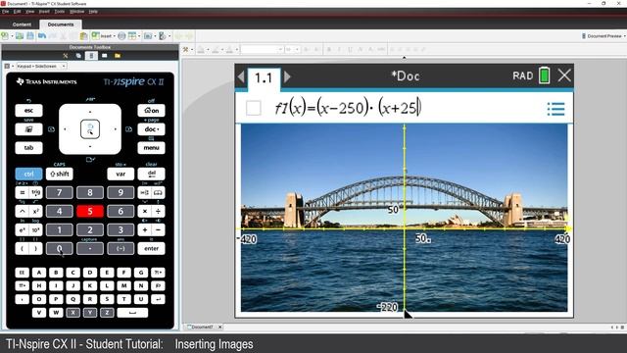
Task: Switch to the Documents workspace tab
Action: pos(61,25)
